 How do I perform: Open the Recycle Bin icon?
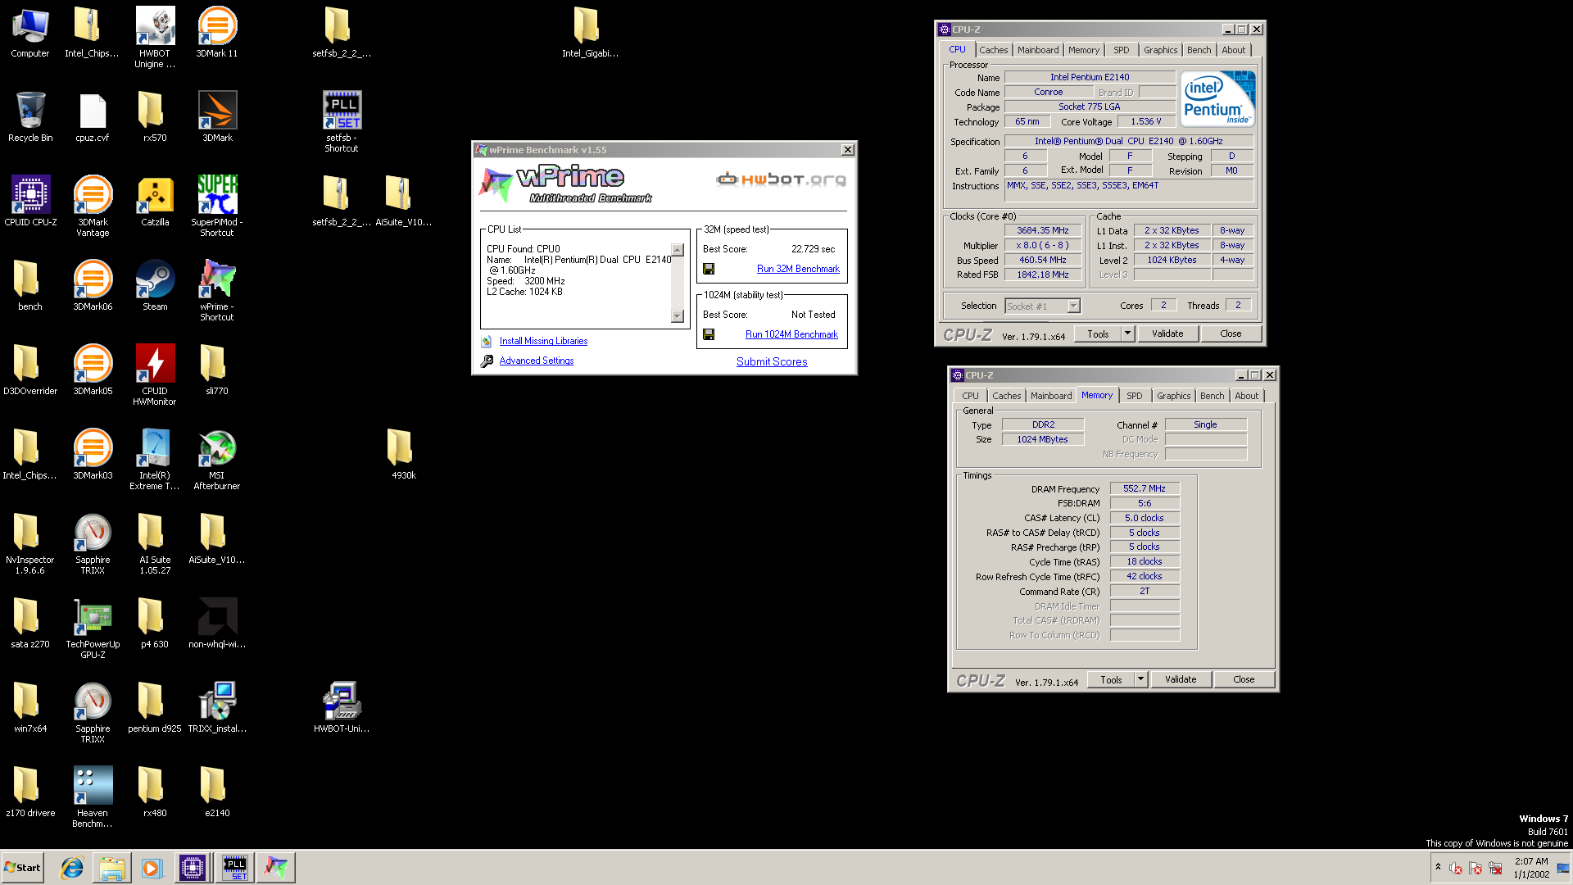[30, 117]
